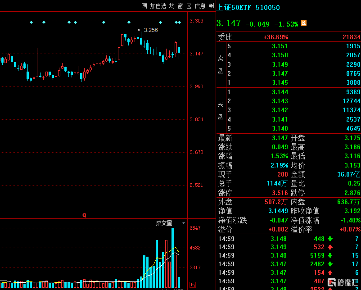Screen dimensions: 361x290
Task: Toggle the 均 moving average lines
Action: tap(172, 6)
